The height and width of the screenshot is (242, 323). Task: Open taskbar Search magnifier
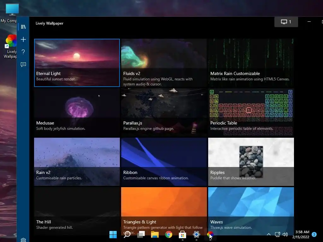click(x=127, y=234)
